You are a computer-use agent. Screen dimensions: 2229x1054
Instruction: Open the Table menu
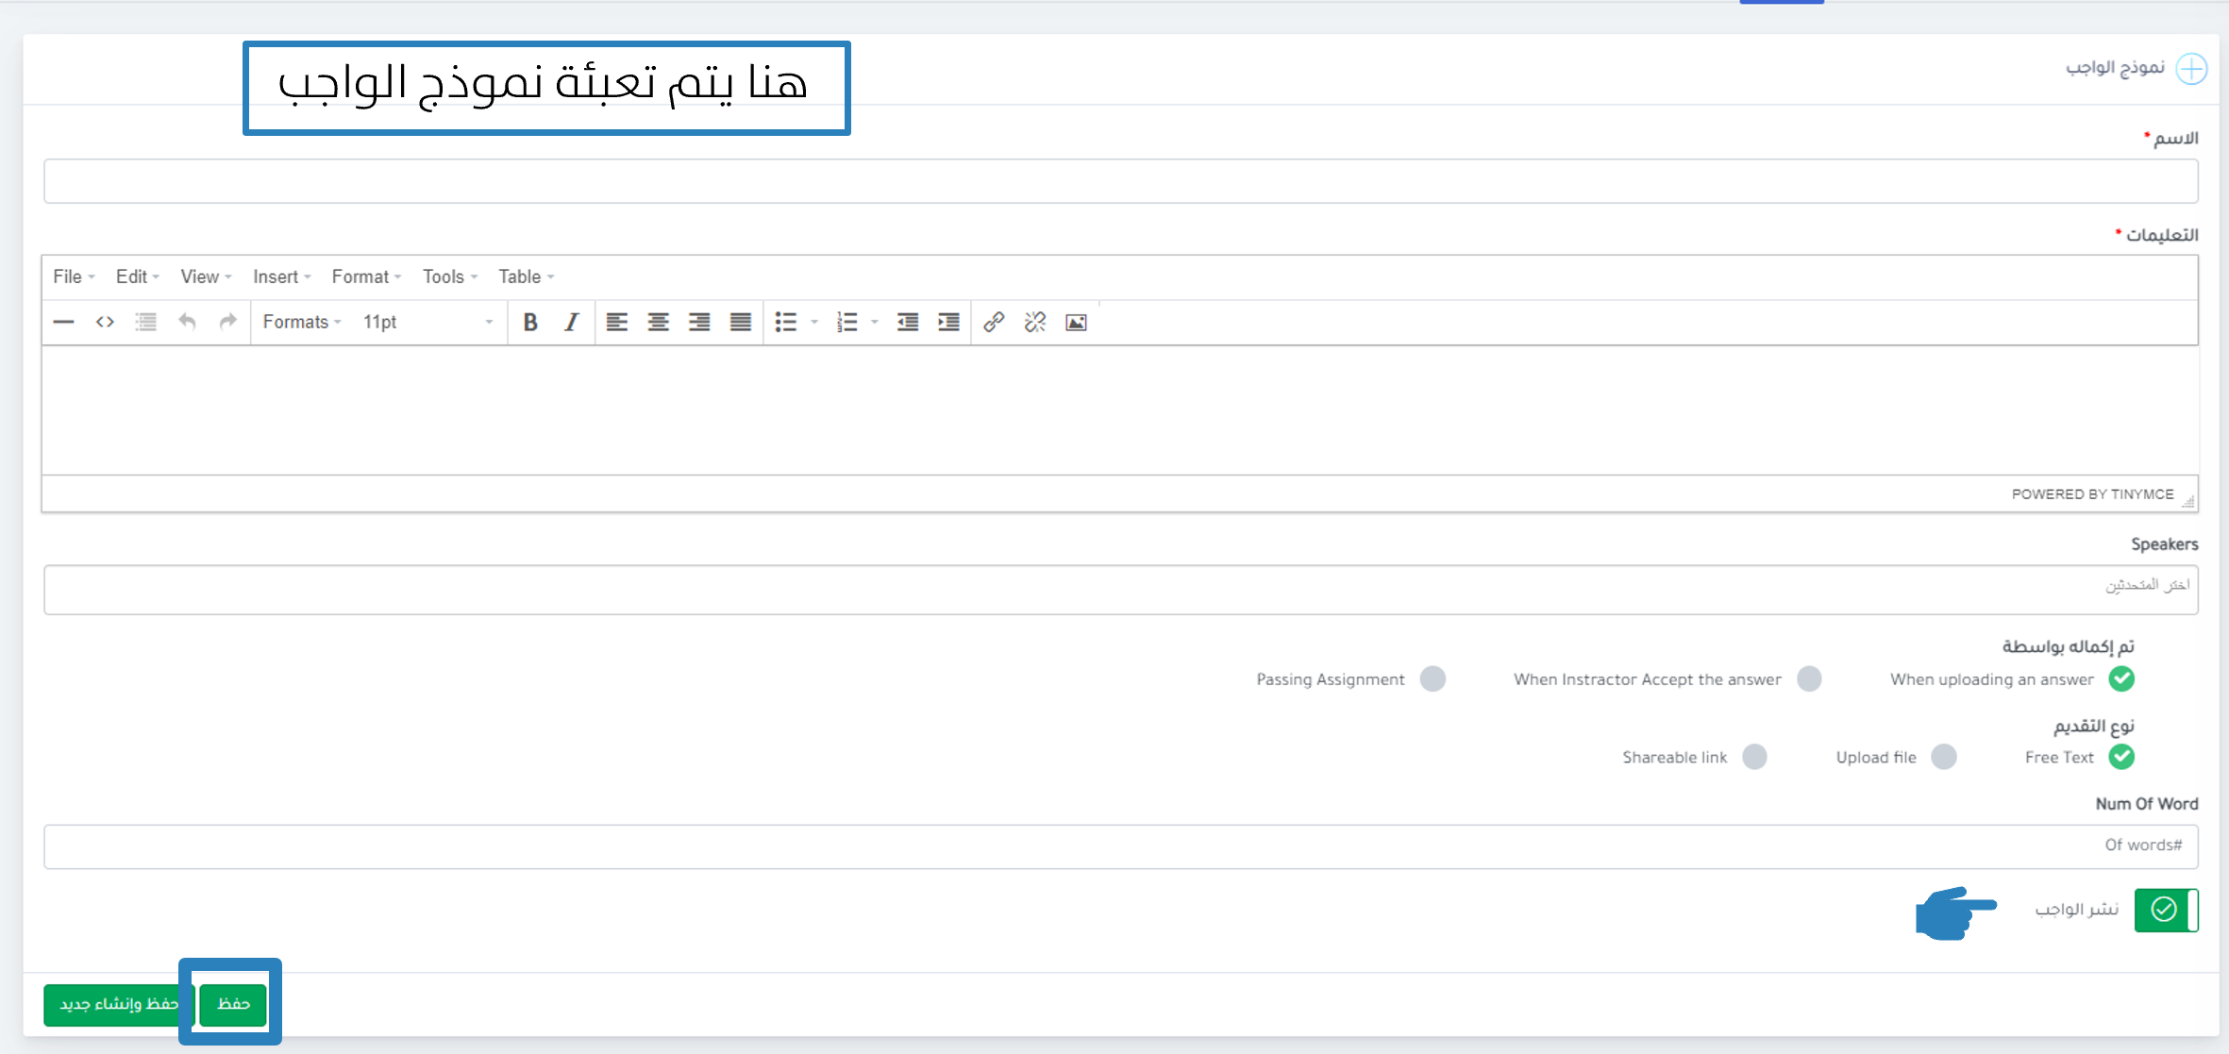click(526, 276)
